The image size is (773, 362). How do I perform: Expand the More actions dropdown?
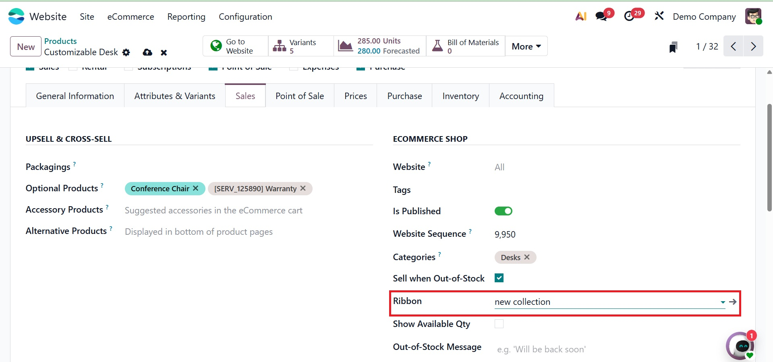click(526, 46)
